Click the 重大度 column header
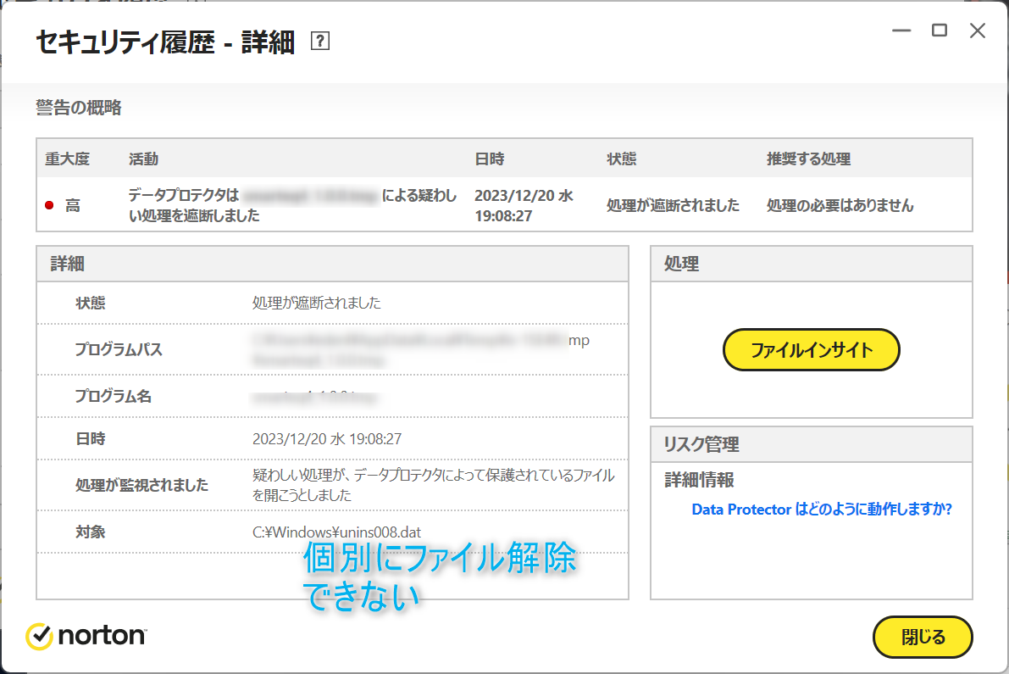 tap(67, 159)
